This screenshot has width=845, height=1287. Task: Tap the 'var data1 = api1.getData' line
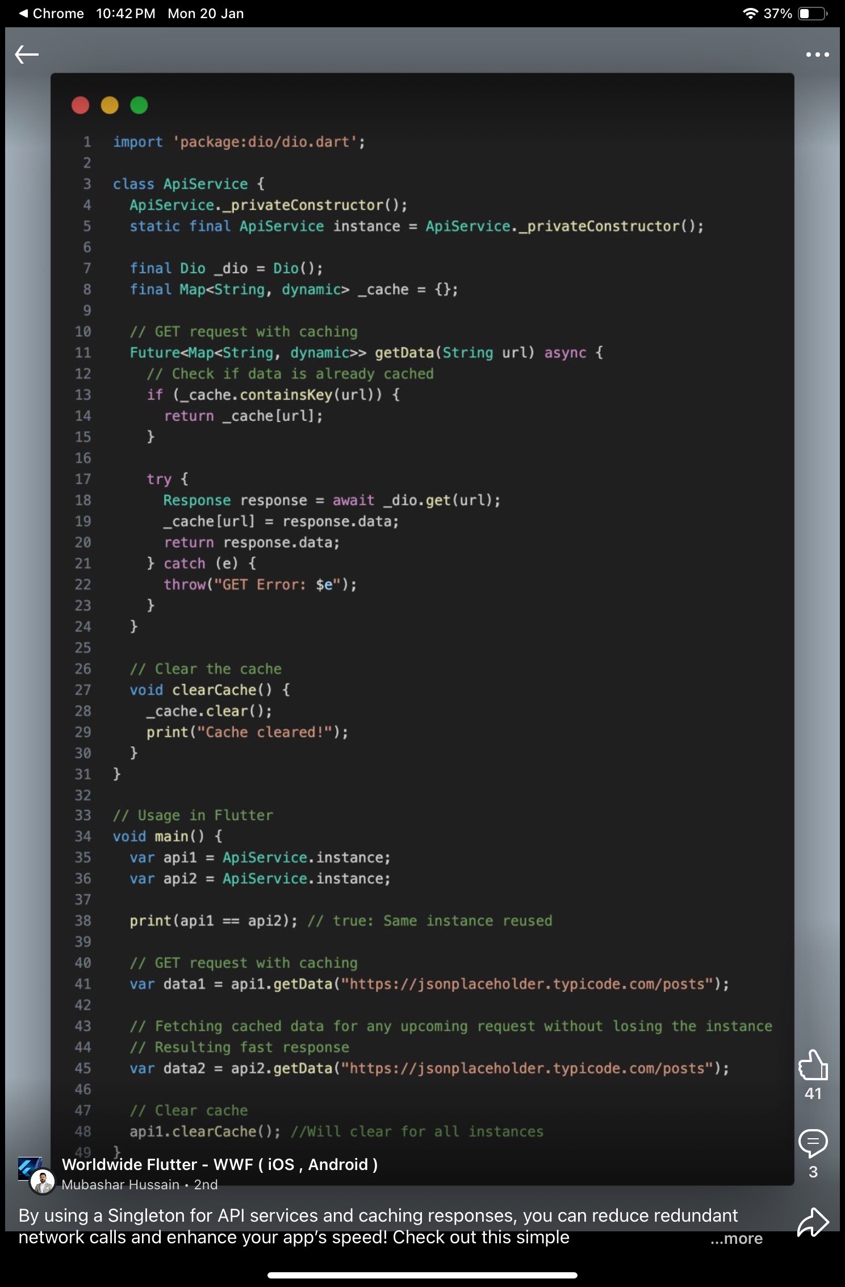click(429, 984)
